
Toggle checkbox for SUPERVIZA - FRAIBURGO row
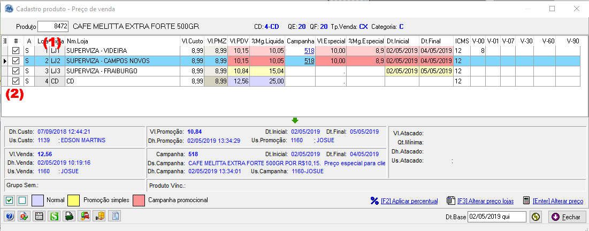pyautogui.click(x=16, y=71)
